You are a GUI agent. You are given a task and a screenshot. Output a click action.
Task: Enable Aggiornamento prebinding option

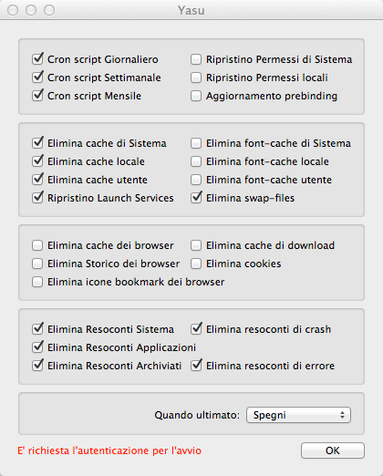[196, 96]
